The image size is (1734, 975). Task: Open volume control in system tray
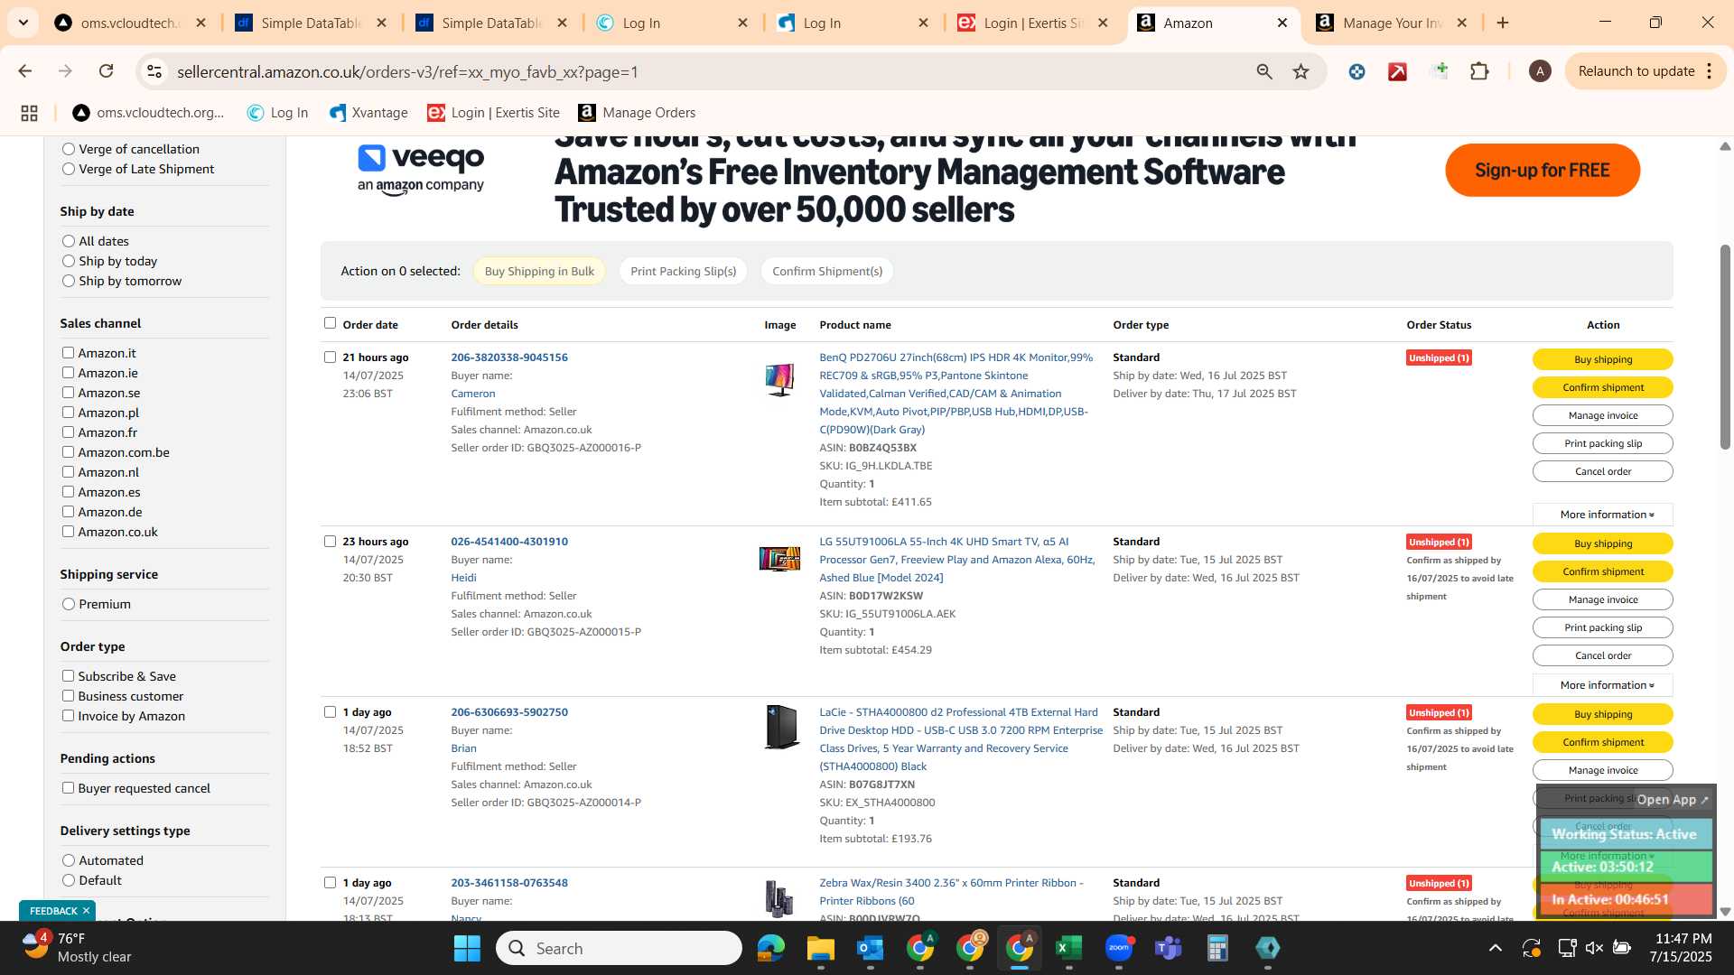pyautogui.click(x=1594, y=948)
